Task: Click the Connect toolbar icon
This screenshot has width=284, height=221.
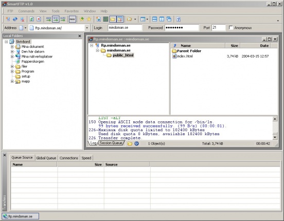Action: coord(8,19)
